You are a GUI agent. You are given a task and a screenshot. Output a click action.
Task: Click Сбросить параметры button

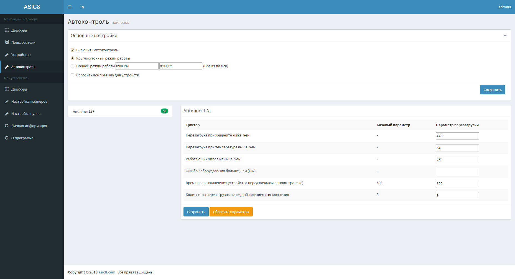click(x=231, y=212)
